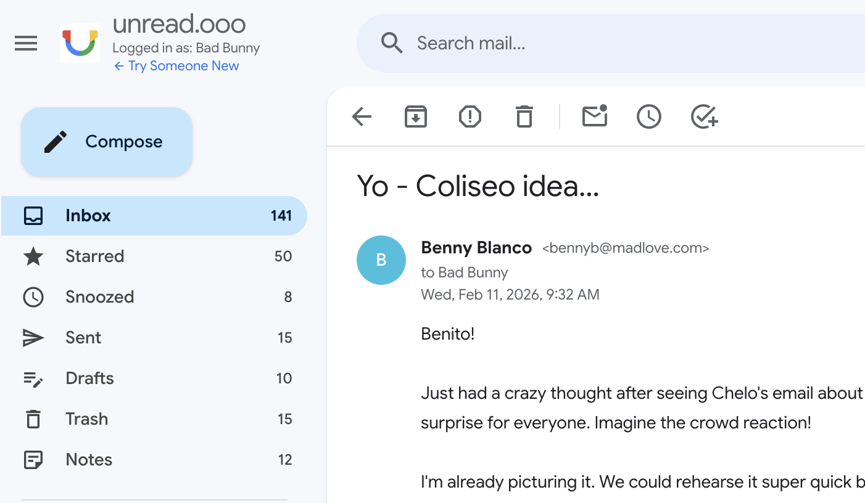Screen dimensions: 865x503
Task: Report this email as spam
Action: point(470,117)
